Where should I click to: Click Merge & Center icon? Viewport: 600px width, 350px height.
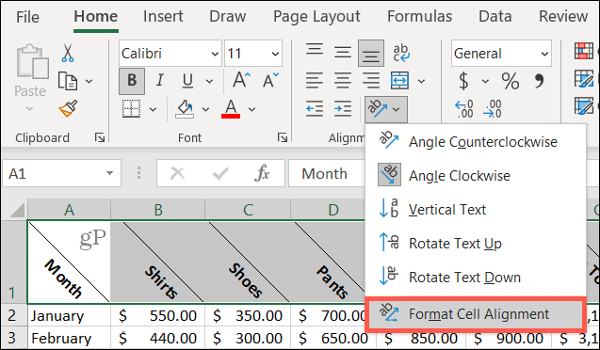[399, 81]
